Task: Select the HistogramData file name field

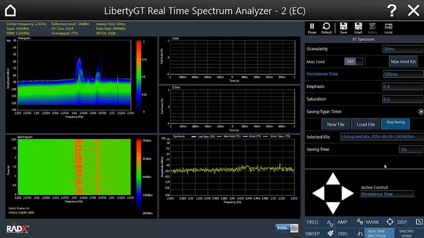Action: click(382, 137)
